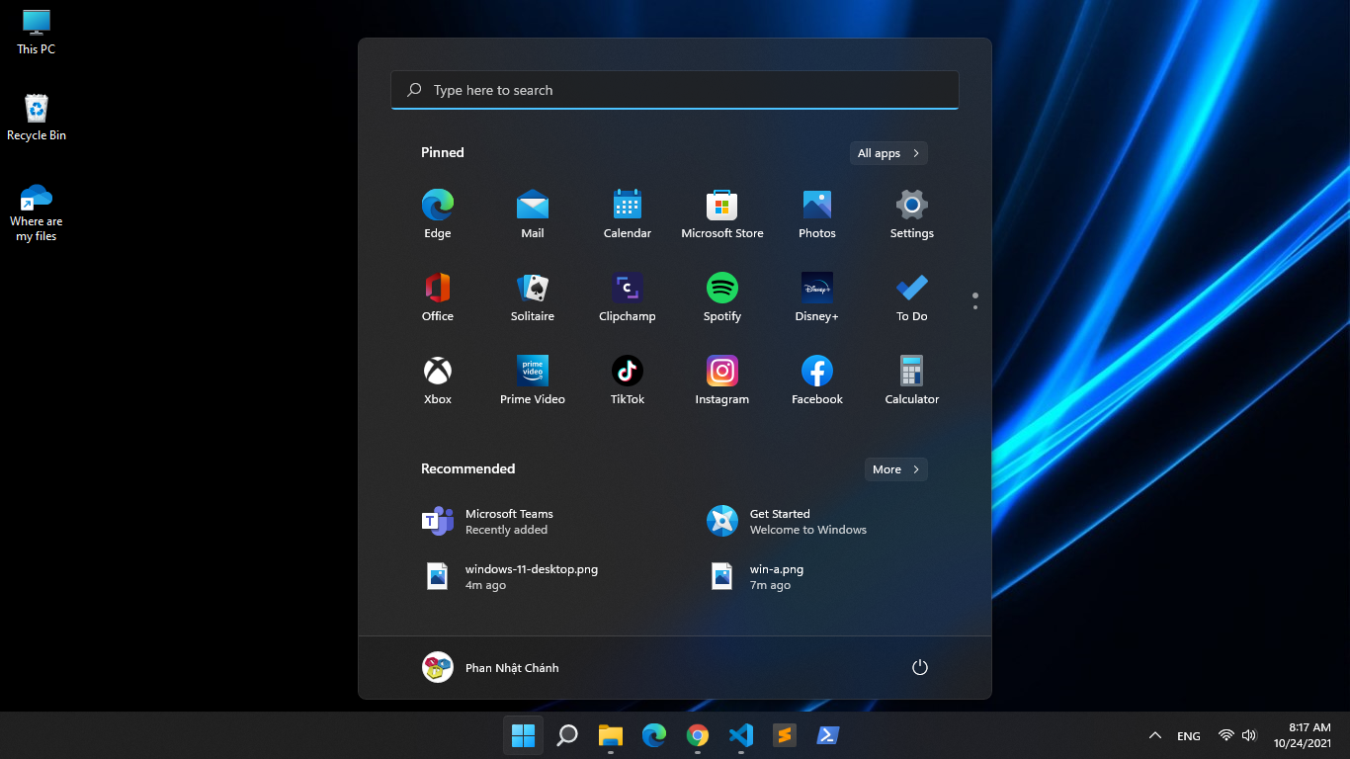Open the speaker volume tray icon

[1249, 735]
